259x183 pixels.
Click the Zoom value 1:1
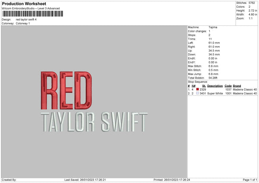250,19
